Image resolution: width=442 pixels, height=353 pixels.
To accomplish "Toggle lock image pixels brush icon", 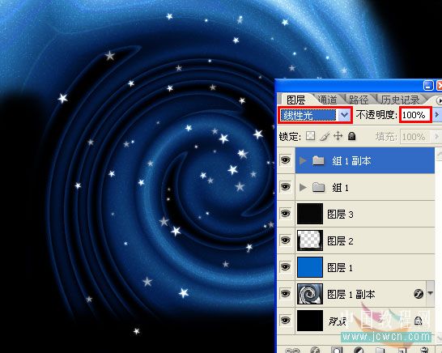I will click(x=325, y=137).
